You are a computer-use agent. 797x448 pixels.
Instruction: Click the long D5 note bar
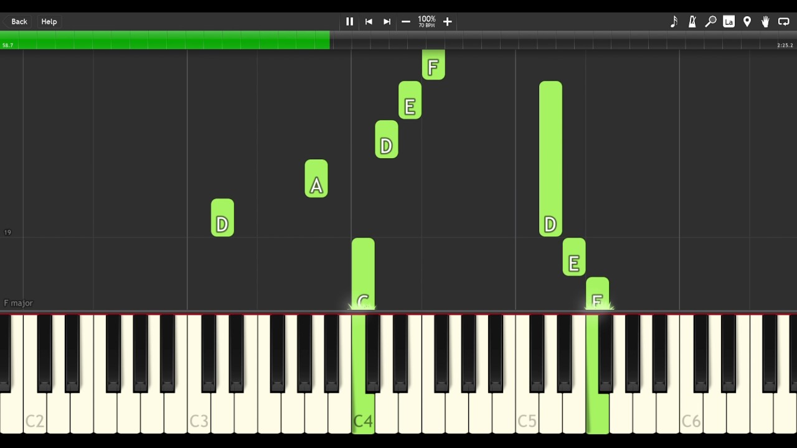tap(550, 159)
